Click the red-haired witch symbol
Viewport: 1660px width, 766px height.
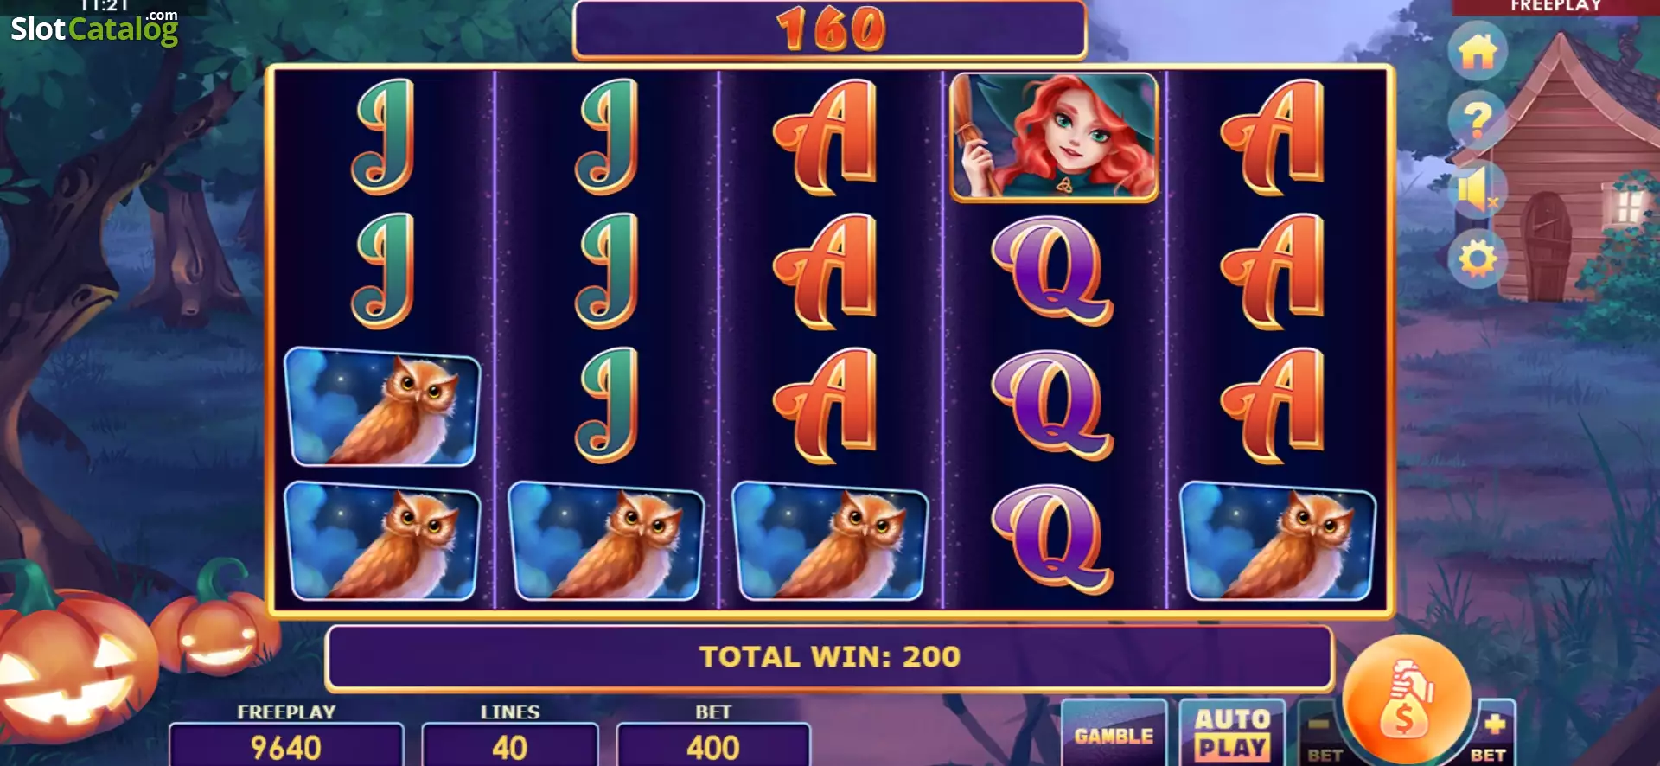1054,137
